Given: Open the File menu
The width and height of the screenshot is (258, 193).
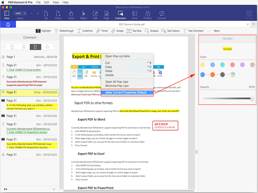Looking at the screenshot, I should point(38,2).
